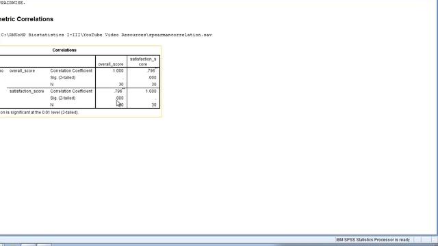The width and height of the screenshot is (438, 246).
Task: Click the 'significant at the 0.01 level' footnote
Action: pos(39,112)
